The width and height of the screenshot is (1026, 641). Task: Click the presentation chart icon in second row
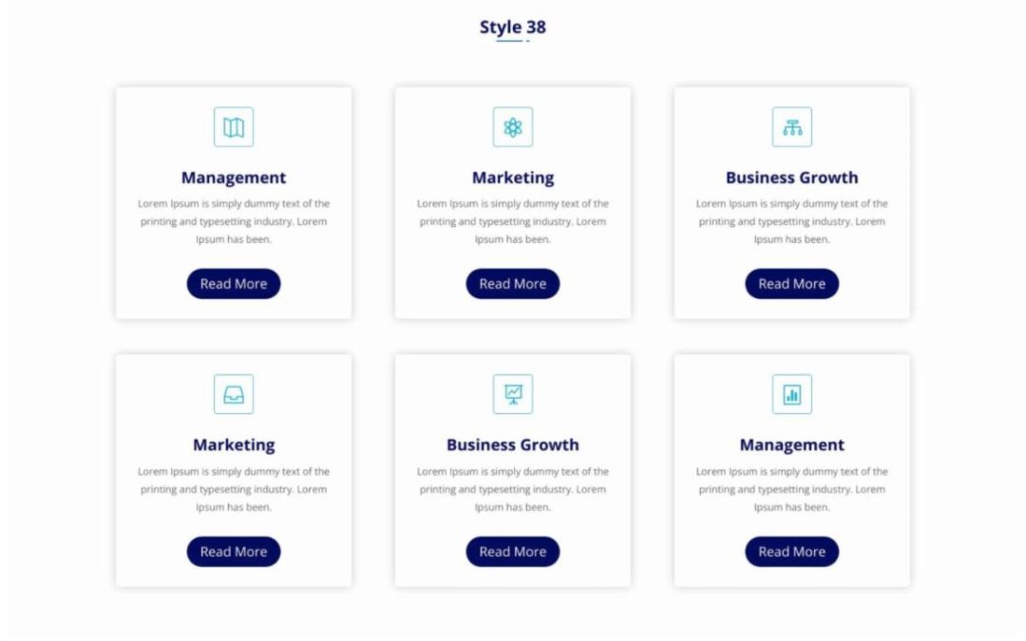513,394
